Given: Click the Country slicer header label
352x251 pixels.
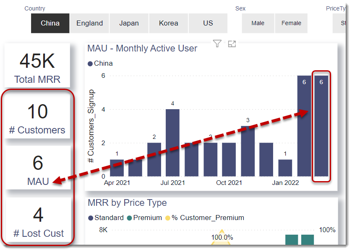Looking at the screenshot, I should pos(35,8).
